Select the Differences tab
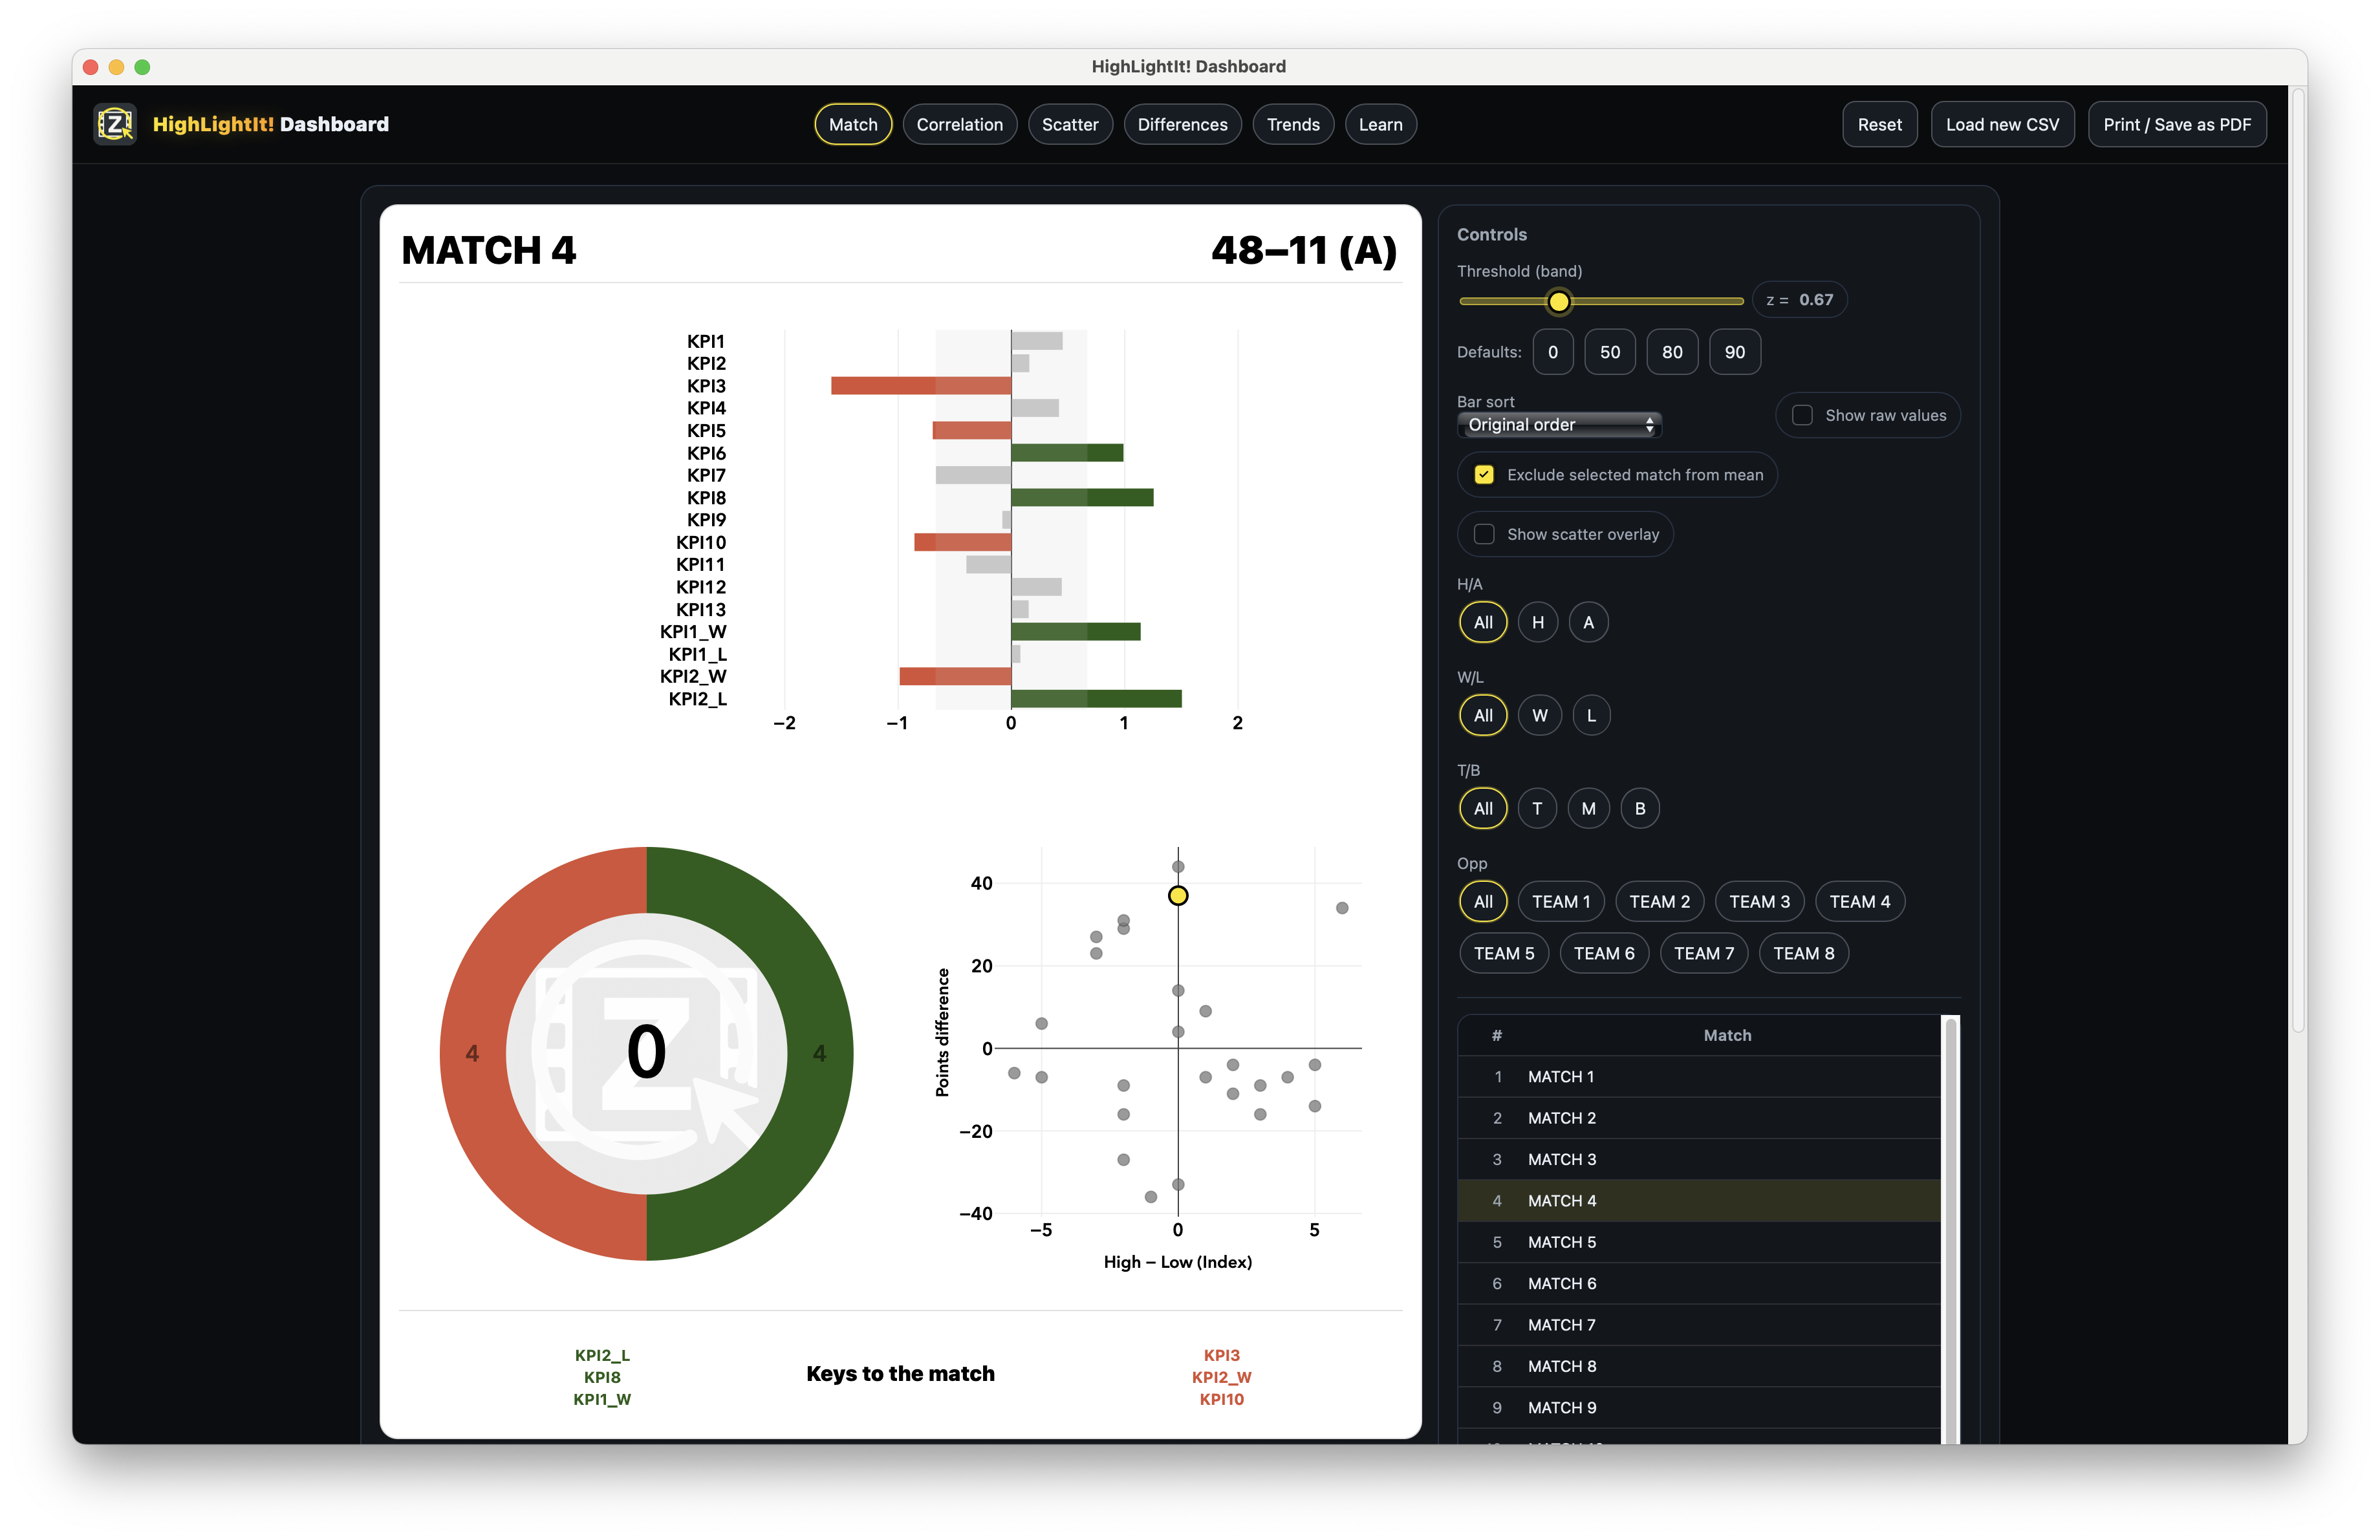This screenshot has height=1540, width=2380. [1182, 124]
